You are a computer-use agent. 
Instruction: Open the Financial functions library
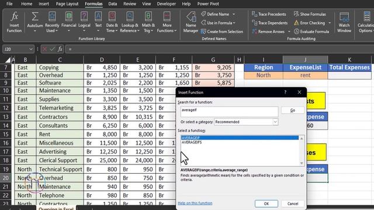[x=69, y=22]
